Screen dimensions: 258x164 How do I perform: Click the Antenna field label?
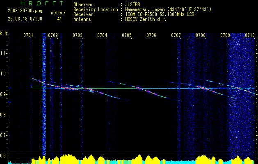coord(82,19)
